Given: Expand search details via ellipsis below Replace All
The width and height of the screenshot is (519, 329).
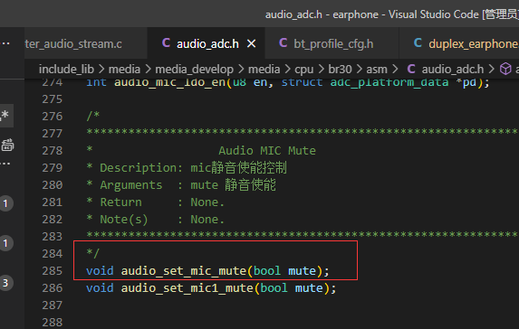Looking at the screenshot, I should click(x=5, y=164).
